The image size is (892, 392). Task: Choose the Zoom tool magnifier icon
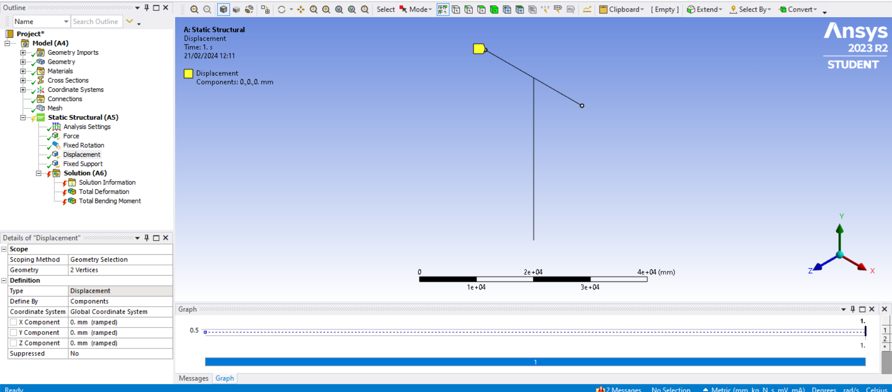314,9
